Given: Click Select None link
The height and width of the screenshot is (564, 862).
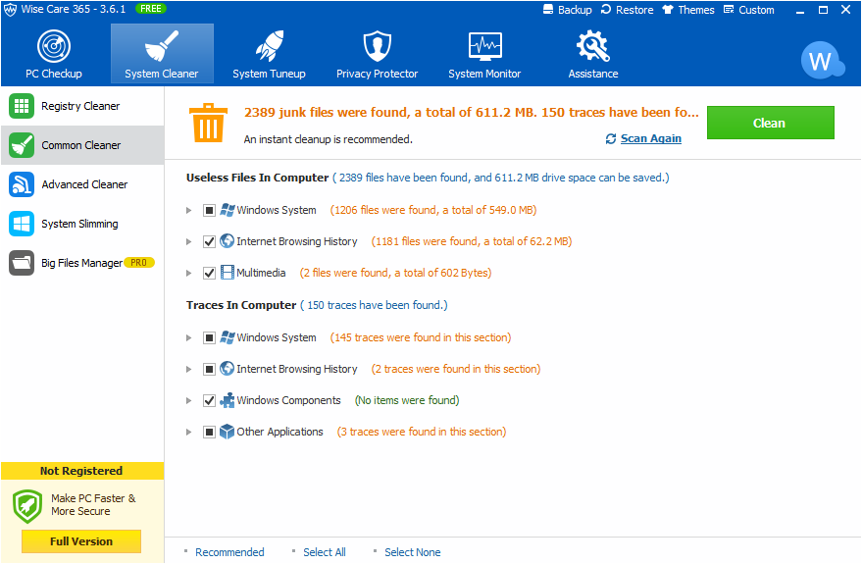Looking at the screenshot, I should click(x=412, y=552).
